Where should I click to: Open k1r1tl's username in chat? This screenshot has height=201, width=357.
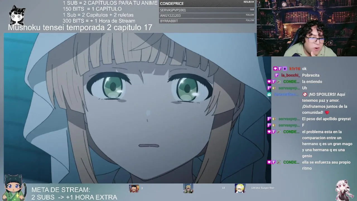(x=295, y=69)
